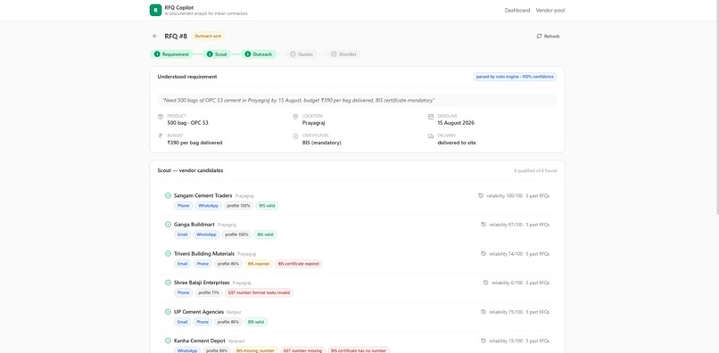Screen dimensions: 719x353
Task: Click the Sangam Cement Traders vendor name
Action: click(x=203, y=195)
